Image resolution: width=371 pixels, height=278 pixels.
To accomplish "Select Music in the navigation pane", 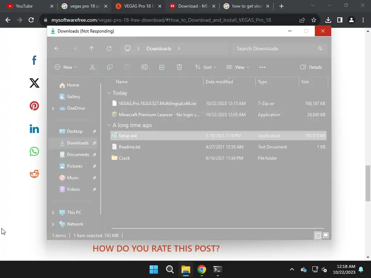I will click(x=72, y=178).
